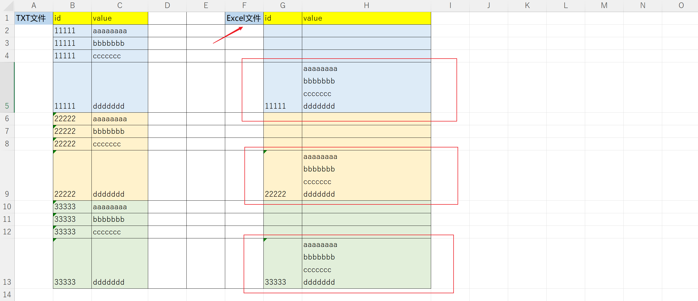Screen dimensions: 698x301
Task: Select cell C11 containing bbbbbbb
Action: [120, 219]
